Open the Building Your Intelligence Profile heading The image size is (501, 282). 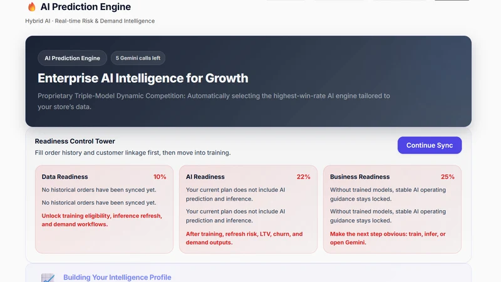click(117, 277)
